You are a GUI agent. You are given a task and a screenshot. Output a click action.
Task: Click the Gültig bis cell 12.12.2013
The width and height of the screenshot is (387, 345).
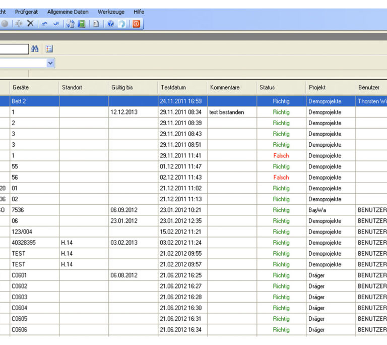133,112
